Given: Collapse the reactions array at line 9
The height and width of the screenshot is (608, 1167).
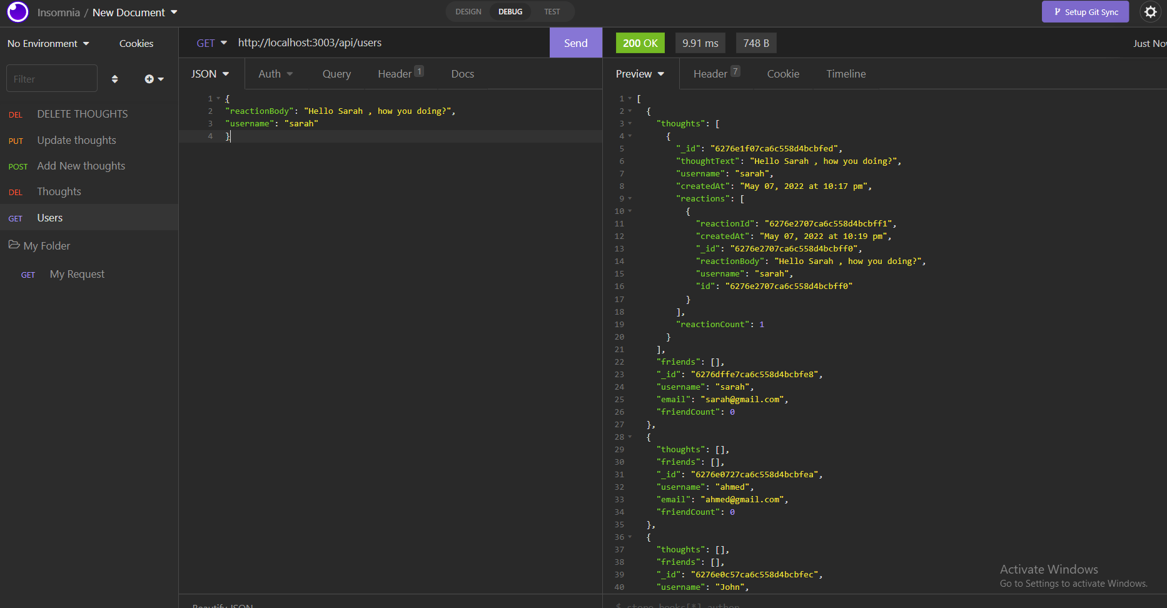Looking at the screenshot, I should [630, 199].
